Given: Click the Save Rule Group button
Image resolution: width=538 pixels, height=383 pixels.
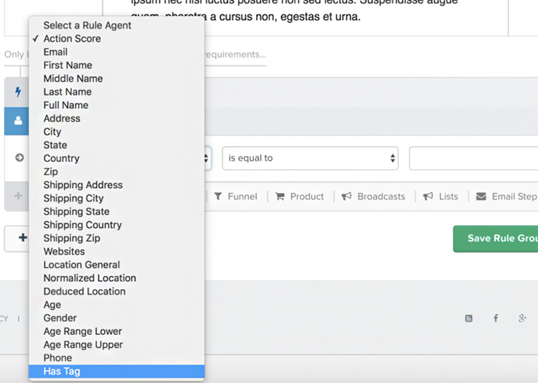Looking at the screenshot, I should coord(496,239).
